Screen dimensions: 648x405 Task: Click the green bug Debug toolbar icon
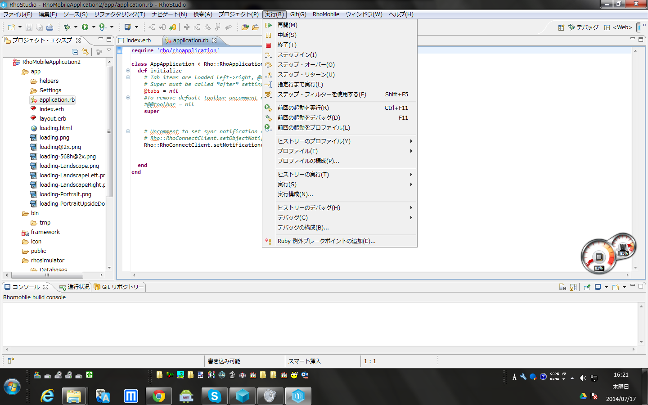click(67, 27)
